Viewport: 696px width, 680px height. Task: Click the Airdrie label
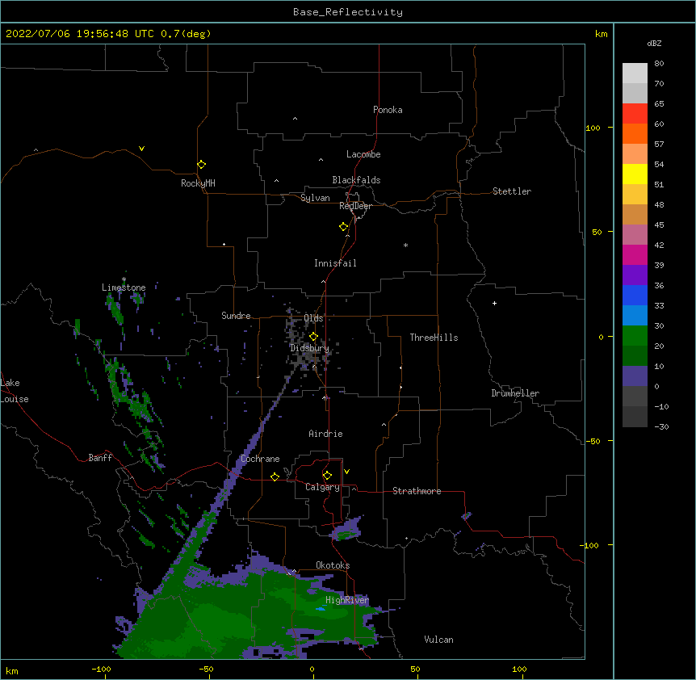coord(325,434)
